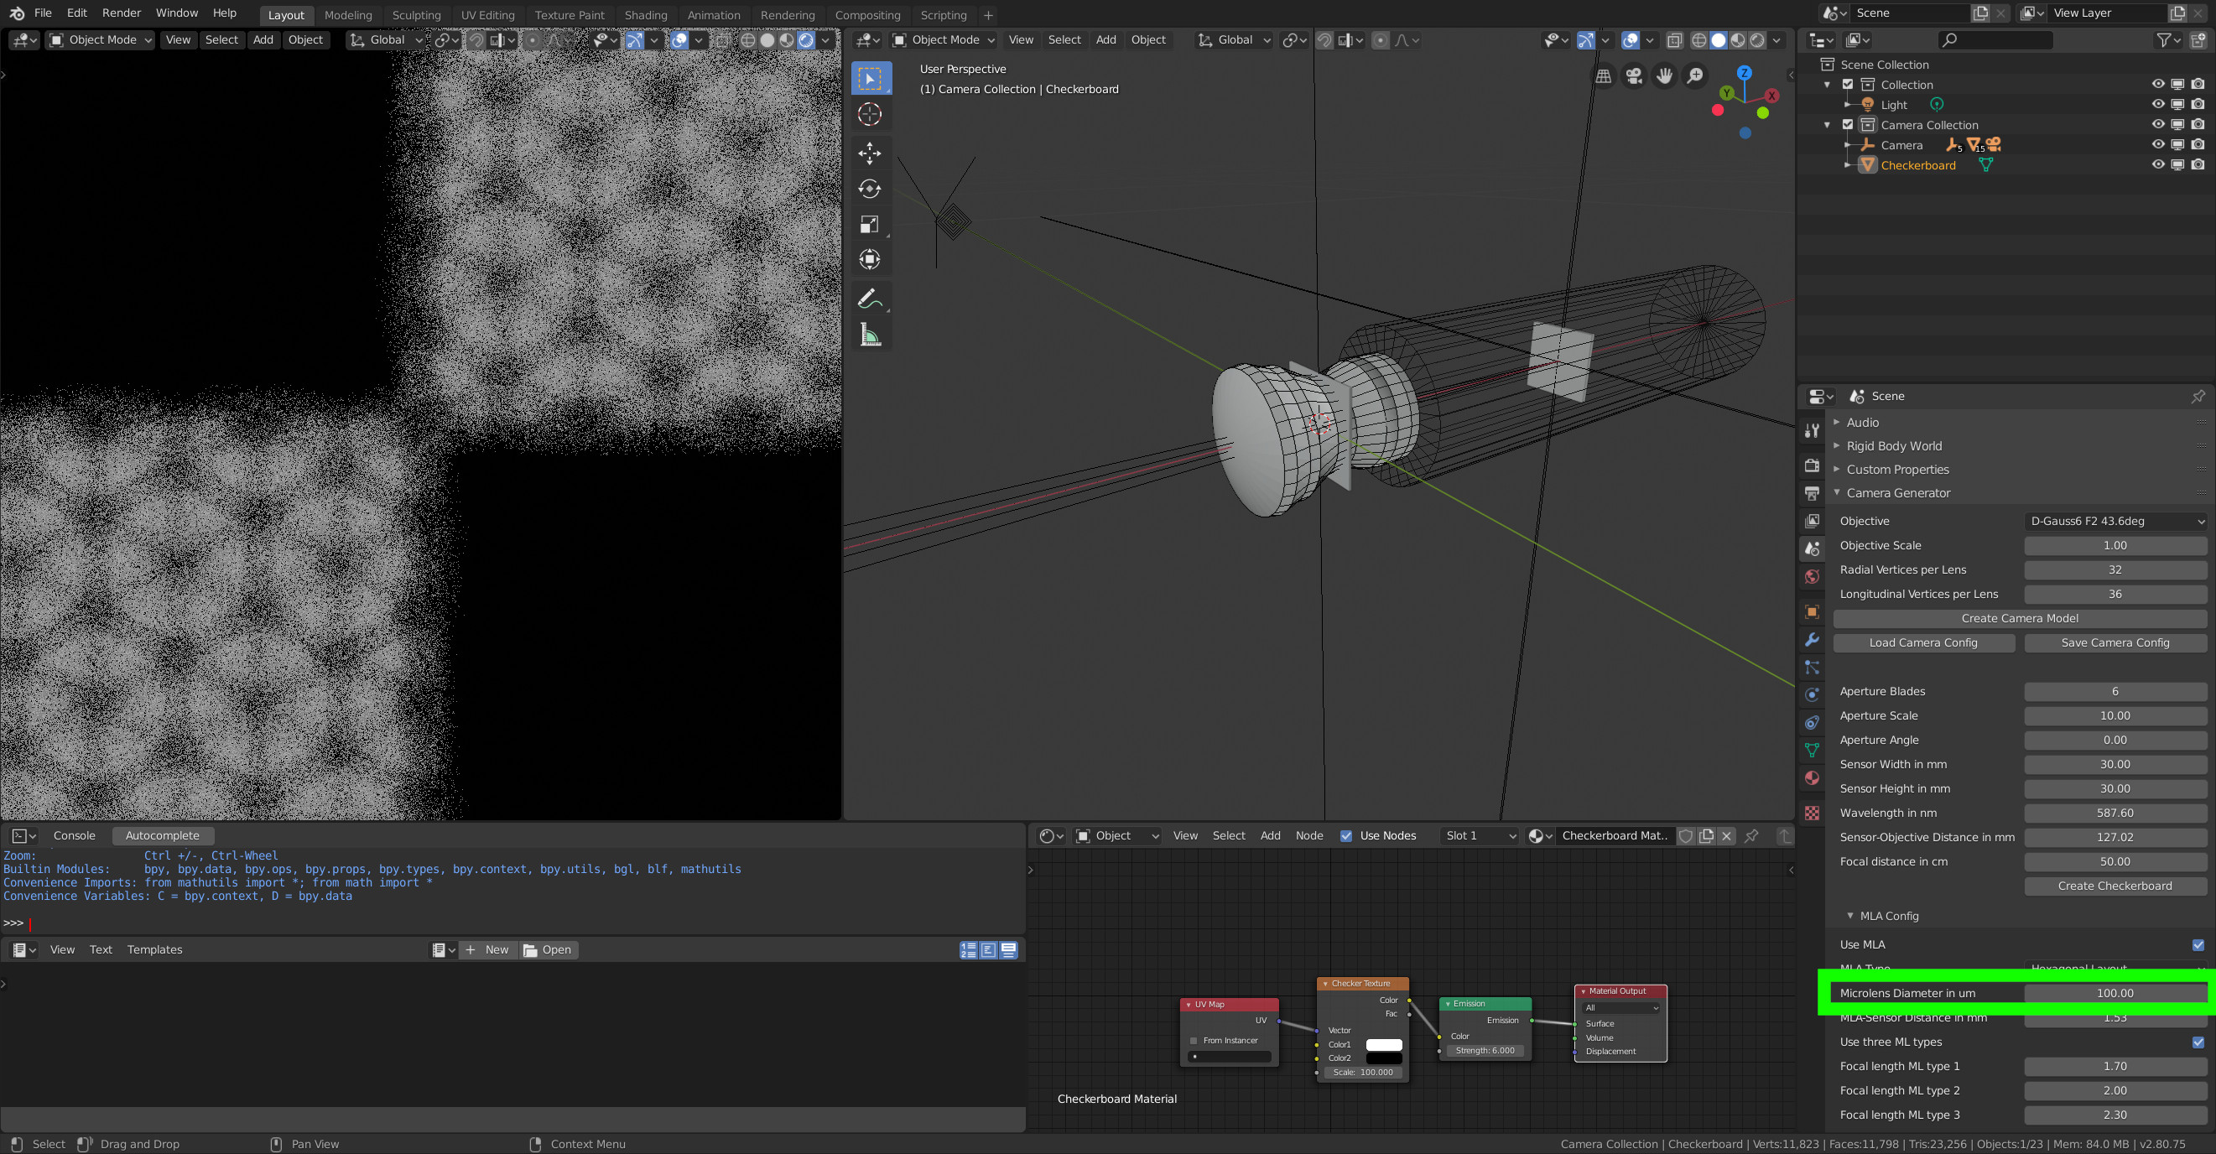Click Create Camera Model button
The image size is (2216, 1154).
[2019, 618]
